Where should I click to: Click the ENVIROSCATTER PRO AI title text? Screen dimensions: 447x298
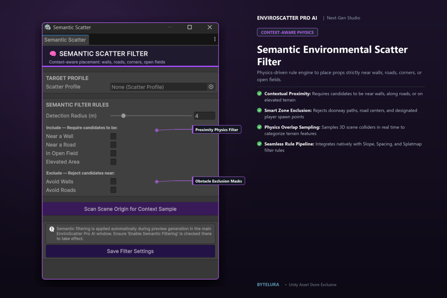click(287, 18)
